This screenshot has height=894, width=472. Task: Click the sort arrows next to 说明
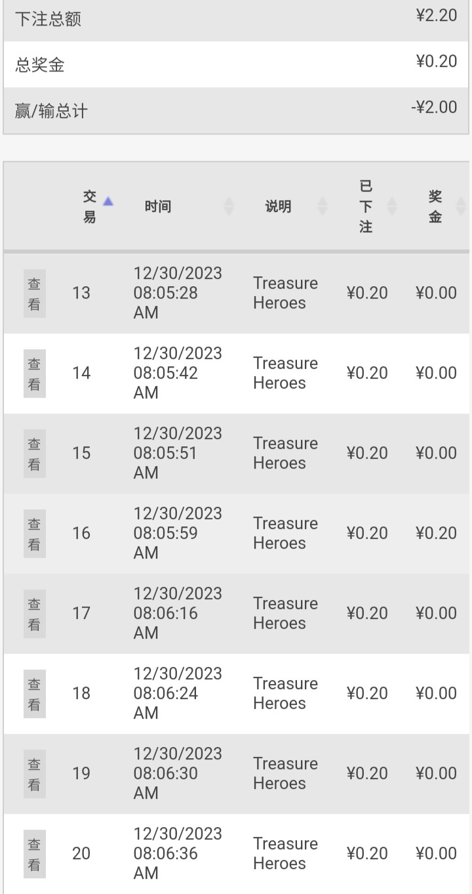[323, 207]
